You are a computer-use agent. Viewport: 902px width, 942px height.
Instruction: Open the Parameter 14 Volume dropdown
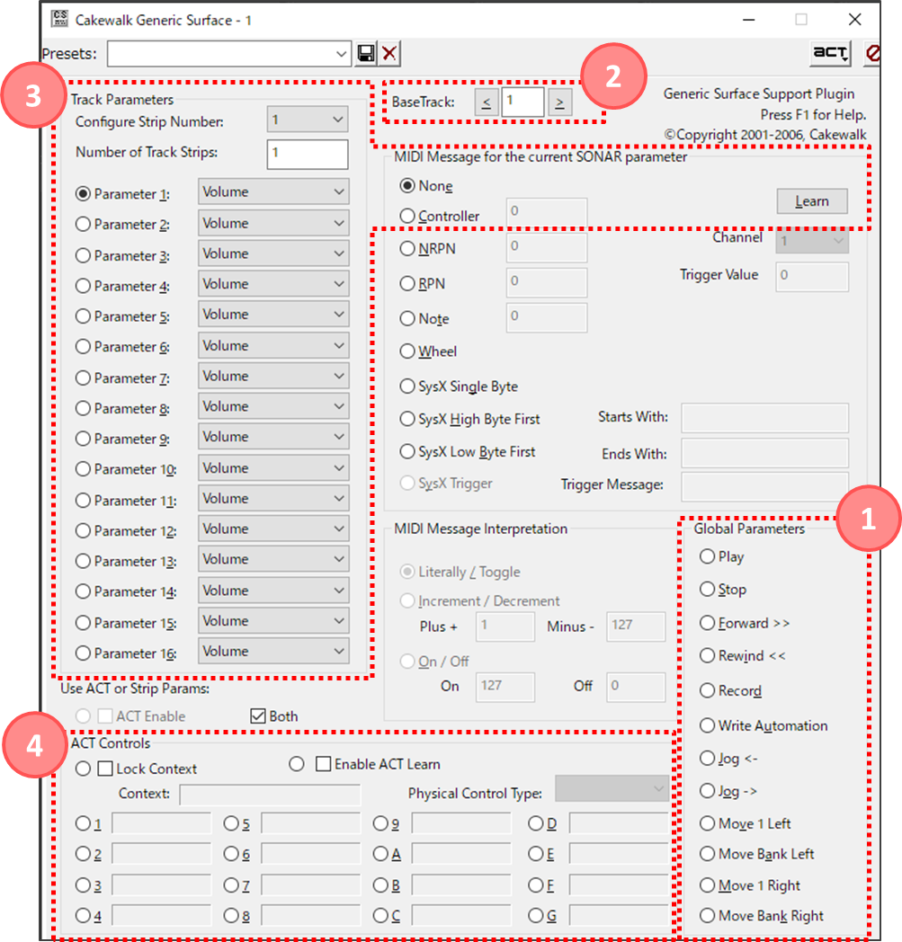pos(273,591)
